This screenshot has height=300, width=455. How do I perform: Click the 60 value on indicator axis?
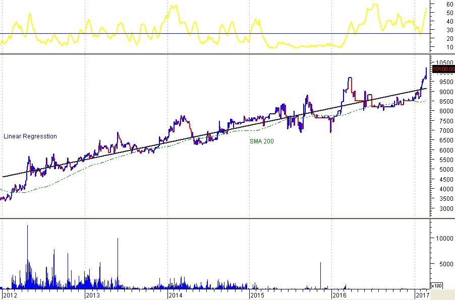448,4
